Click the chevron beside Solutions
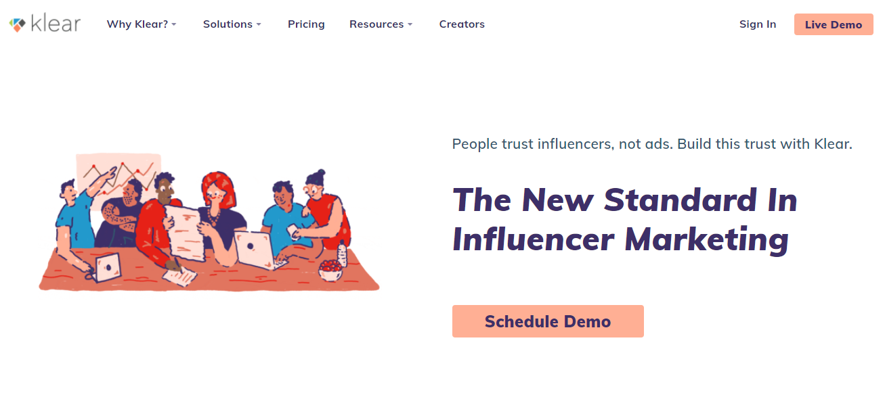Viewport: 885px width, 397px height. [x=259, y=25]
